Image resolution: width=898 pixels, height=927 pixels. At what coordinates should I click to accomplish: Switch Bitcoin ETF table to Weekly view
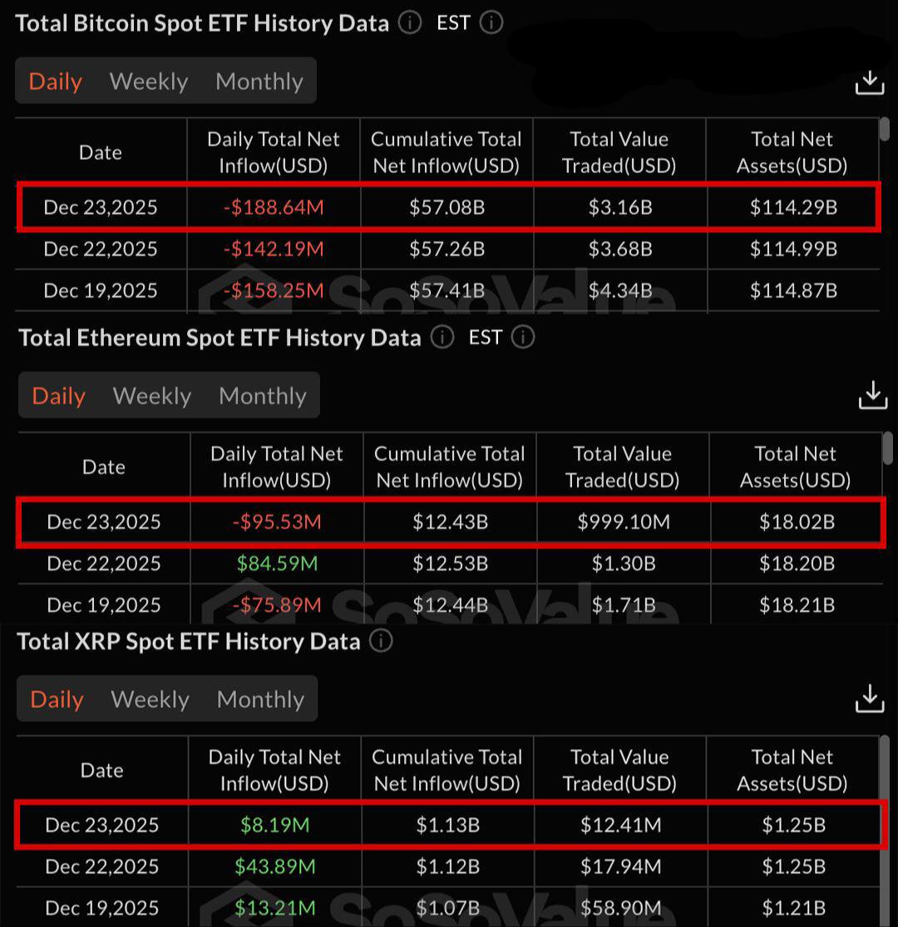click(x=149, y=81)
